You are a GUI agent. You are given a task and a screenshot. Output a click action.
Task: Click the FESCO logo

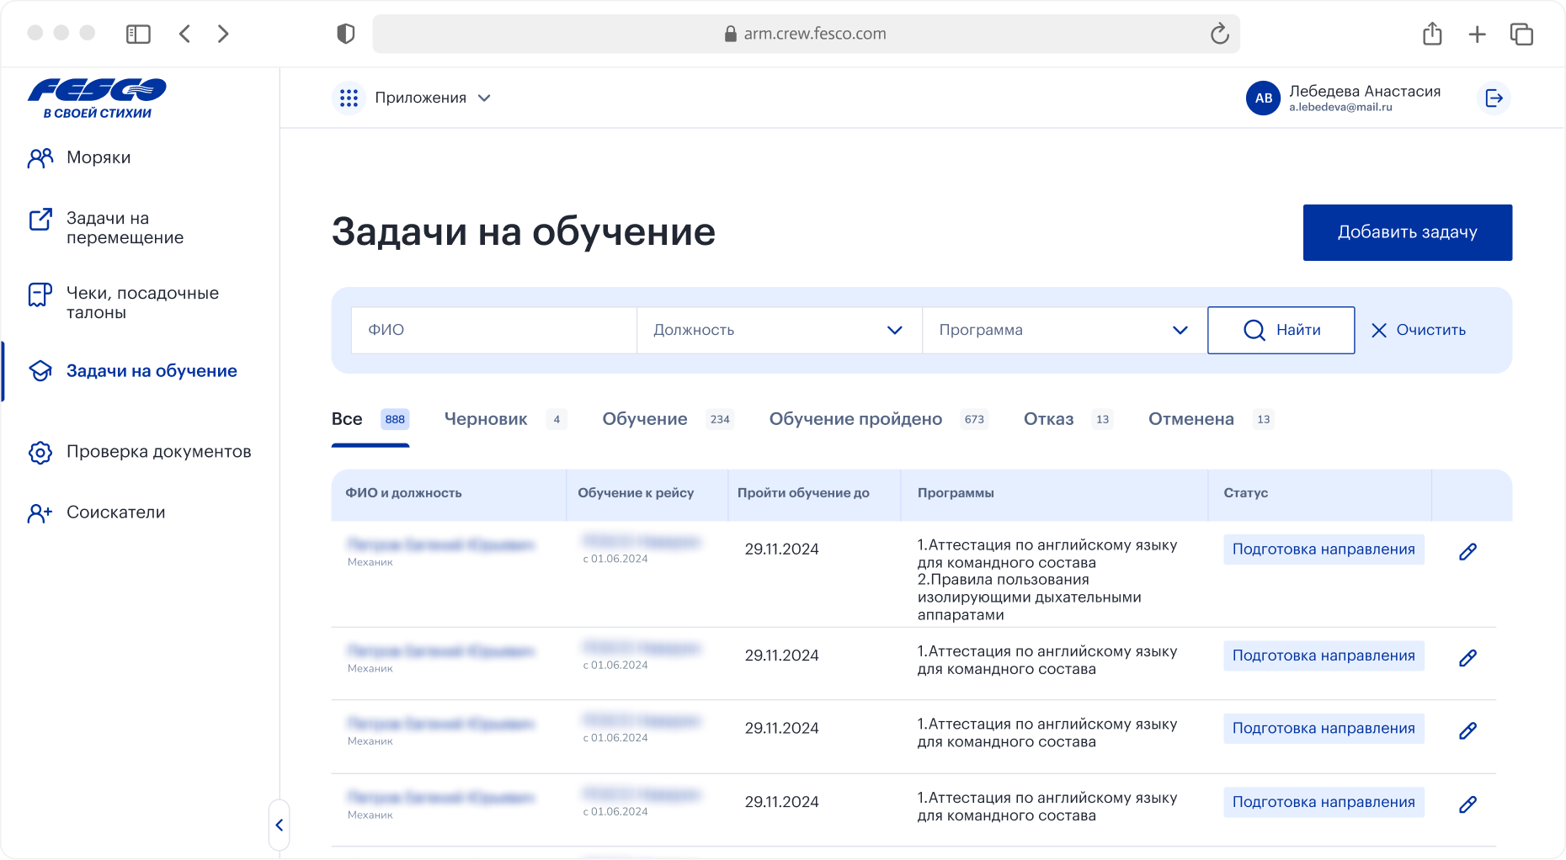[x=97, y=96]
